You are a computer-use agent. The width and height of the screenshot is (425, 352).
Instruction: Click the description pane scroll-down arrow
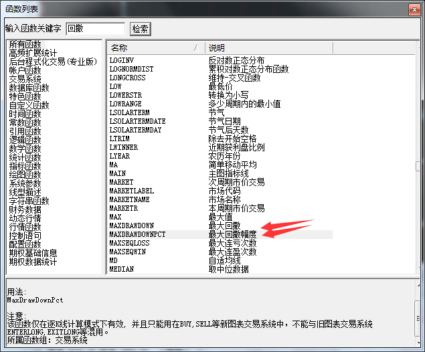pos(418,341)
